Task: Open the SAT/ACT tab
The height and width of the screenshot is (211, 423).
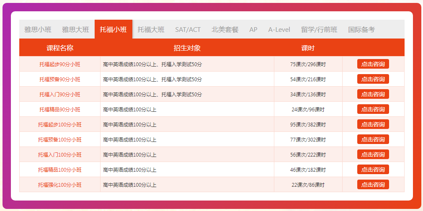Action: pos(188,29)
